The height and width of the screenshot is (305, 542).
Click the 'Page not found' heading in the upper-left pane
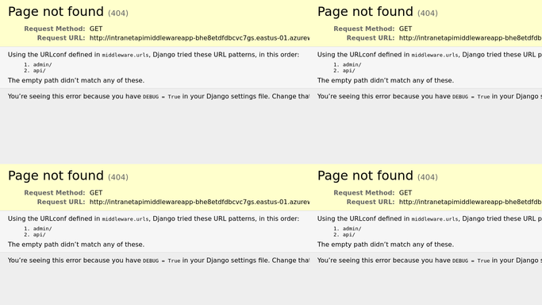tap(56, 12)
